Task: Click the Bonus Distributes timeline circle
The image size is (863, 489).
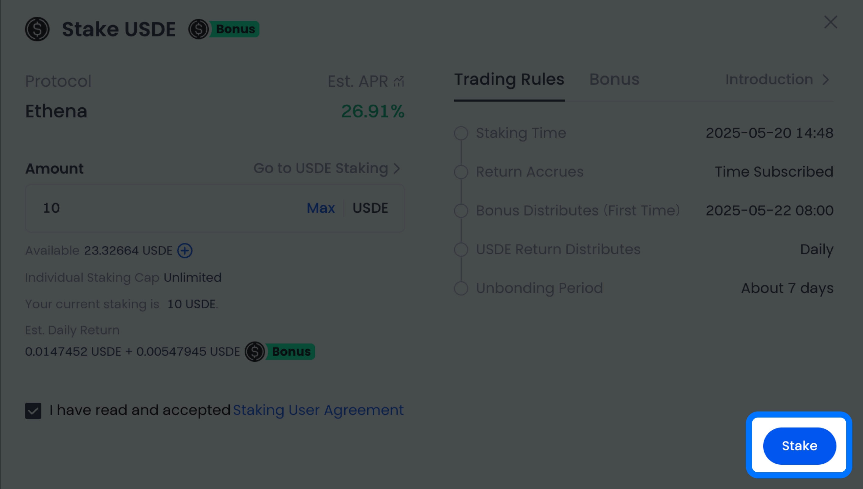Action: coord(461,210)
